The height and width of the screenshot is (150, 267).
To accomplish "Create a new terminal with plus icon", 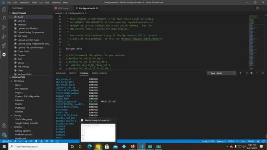I will (x=240, y=73).
